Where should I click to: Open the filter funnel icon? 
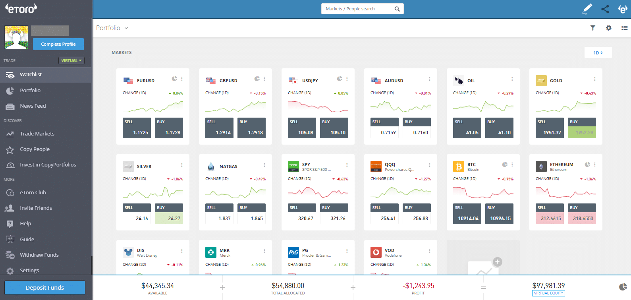(x=593, y=28)
